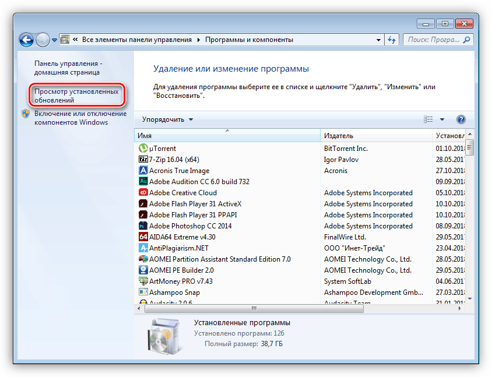Sort by the Установлено date column header
Image resolution: width=492 pixels, height=377 pixels.
pos(449,136)
